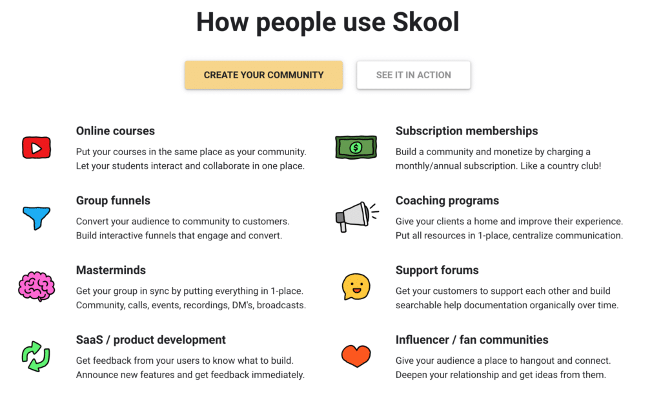Click the megaphone icon
The height and width of the screenshot is (411, 661).
tap(356, 217)
